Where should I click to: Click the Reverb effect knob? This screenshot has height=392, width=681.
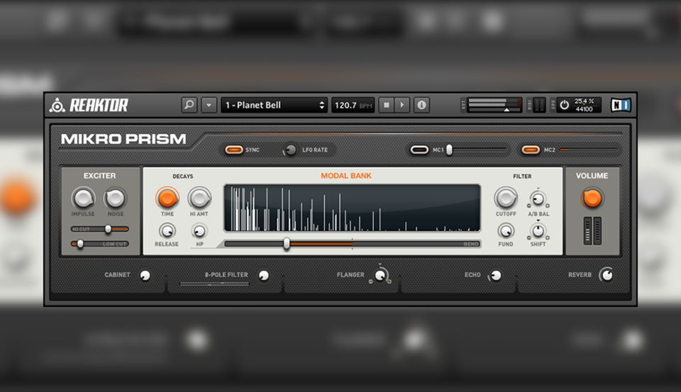coord(607,275)
